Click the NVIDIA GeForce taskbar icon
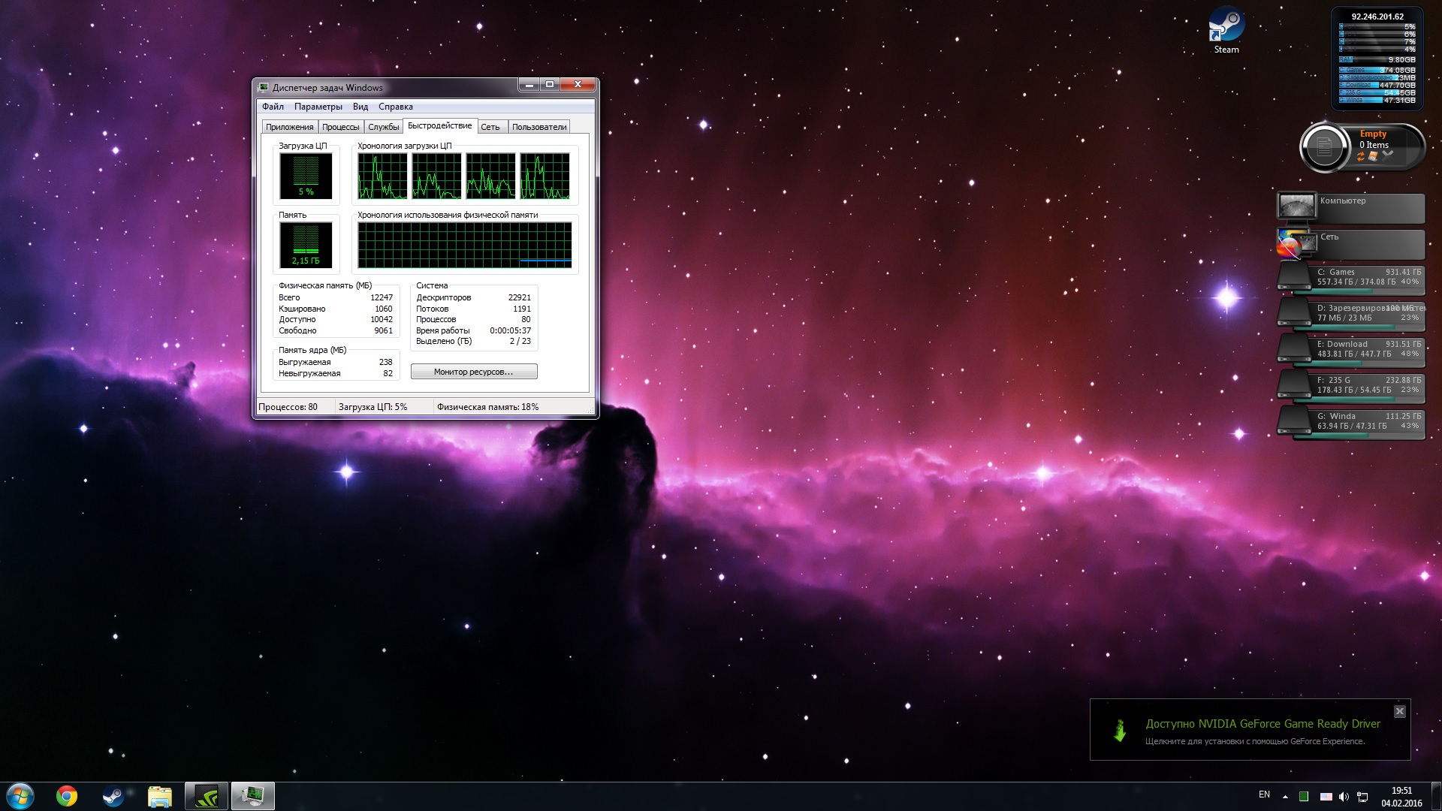Image resolution: width=1442 pixels, height=811 pixels. click(207, 796)
